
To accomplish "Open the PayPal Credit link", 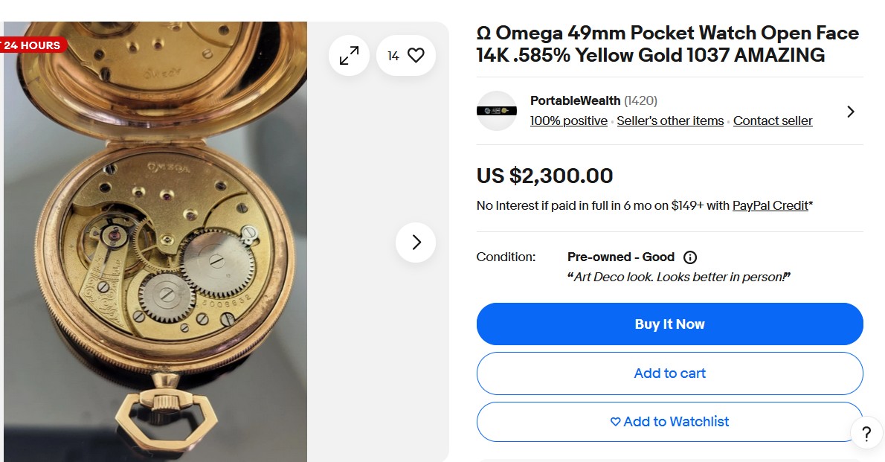I will coord(770,205).
